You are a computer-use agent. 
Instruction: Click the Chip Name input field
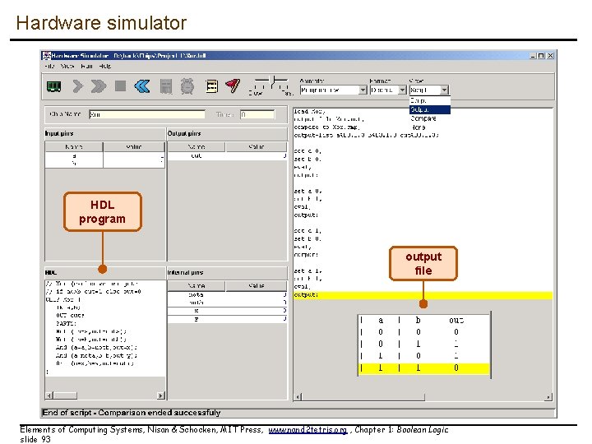tap(147, 114)
